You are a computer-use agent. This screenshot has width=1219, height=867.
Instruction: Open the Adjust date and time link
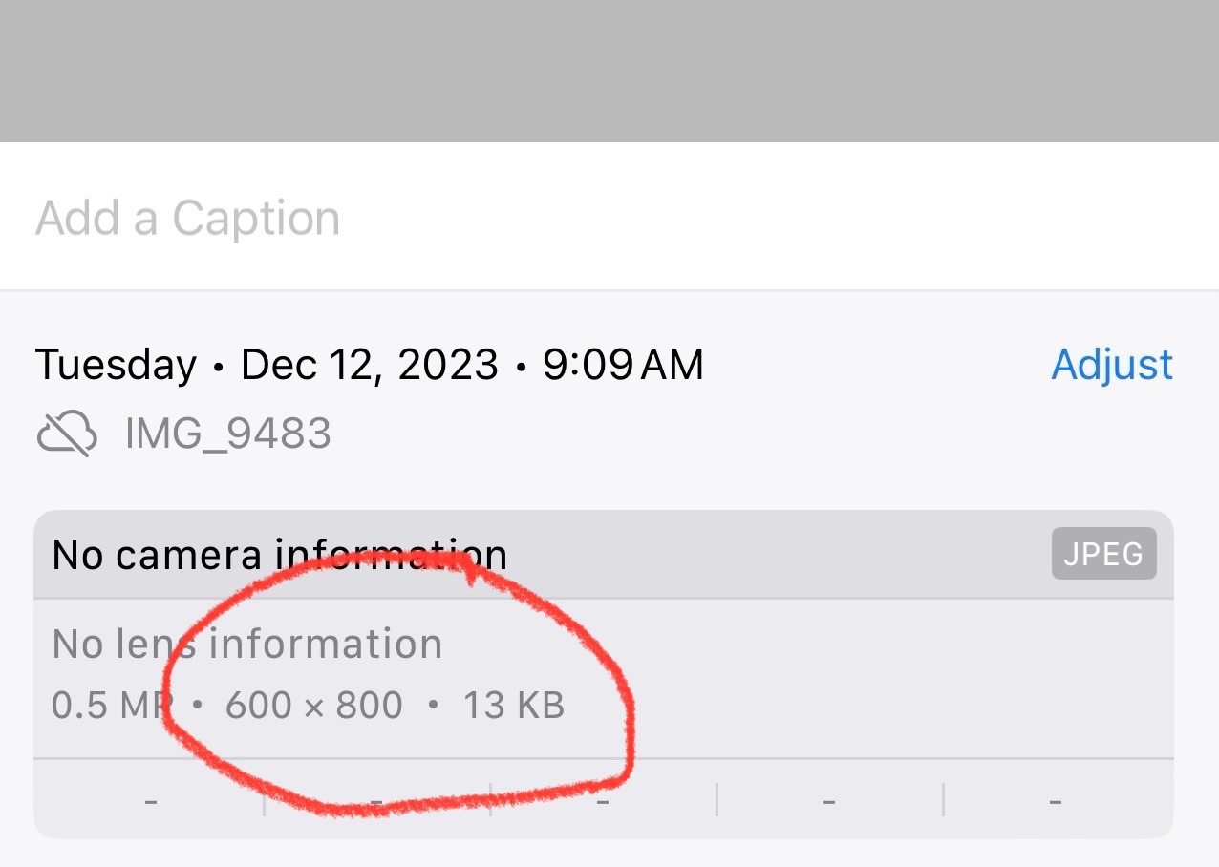(x=1112, y=365)
